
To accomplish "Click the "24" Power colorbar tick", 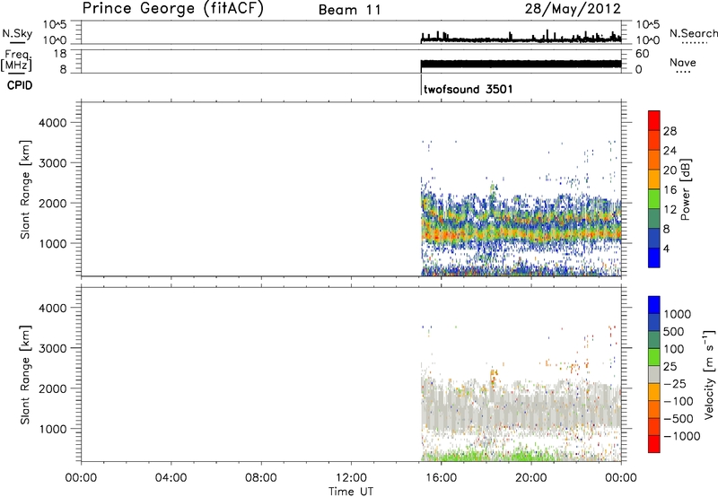I will pyautogui.click(x=670, y=151).
